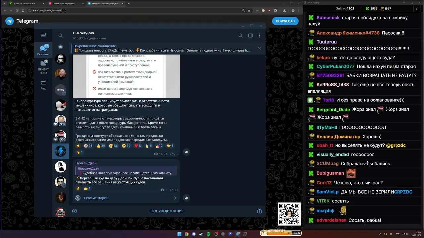This screenshot has height=238, width=424.
Task: Click the DOWNLOAD Telegram button
Action: tap(285, 21)
